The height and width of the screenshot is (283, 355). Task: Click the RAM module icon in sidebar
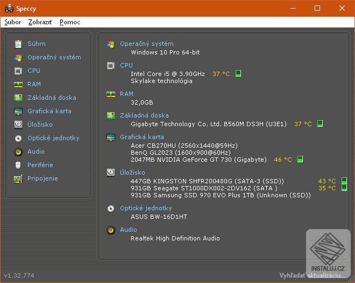tap(18, 85)
